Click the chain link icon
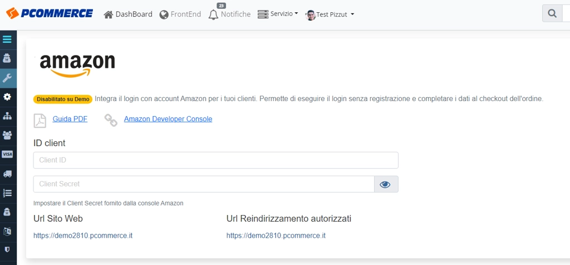 click(x=111, y=120)
